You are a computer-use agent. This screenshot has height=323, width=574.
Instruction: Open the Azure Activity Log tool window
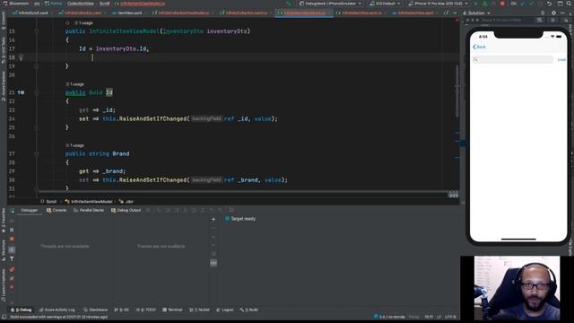click(57, 310)
